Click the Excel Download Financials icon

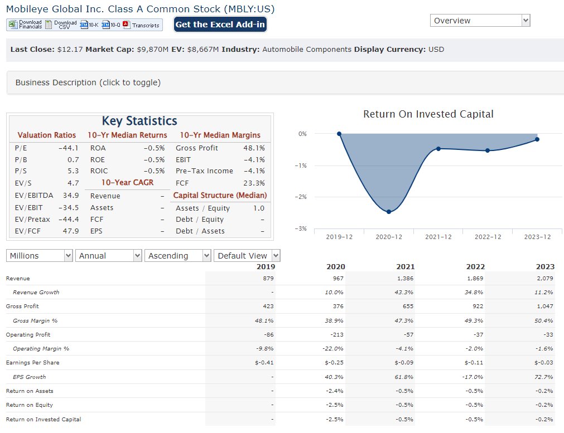[x=13, y=25]
